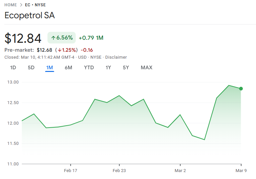Click the active 1M range tab
Image resolution: width=256 pixels, height=179 pixels.
coord(49,68)
